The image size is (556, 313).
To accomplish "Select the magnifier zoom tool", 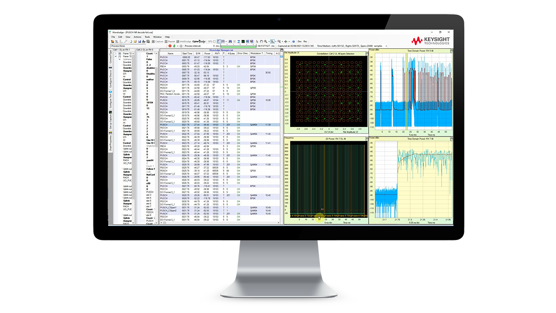I will 265,42.
